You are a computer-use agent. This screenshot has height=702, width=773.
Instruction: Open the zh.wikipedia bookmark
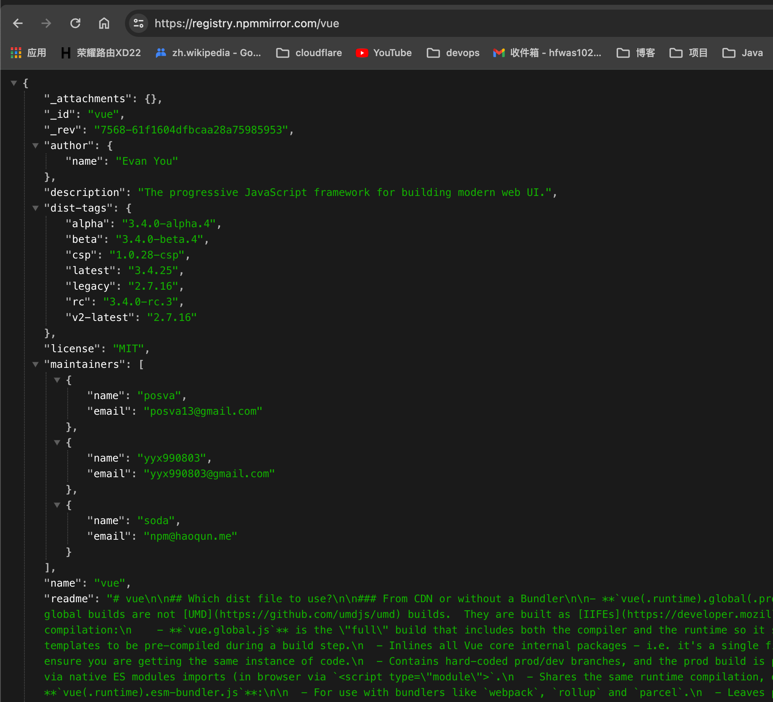208,53
